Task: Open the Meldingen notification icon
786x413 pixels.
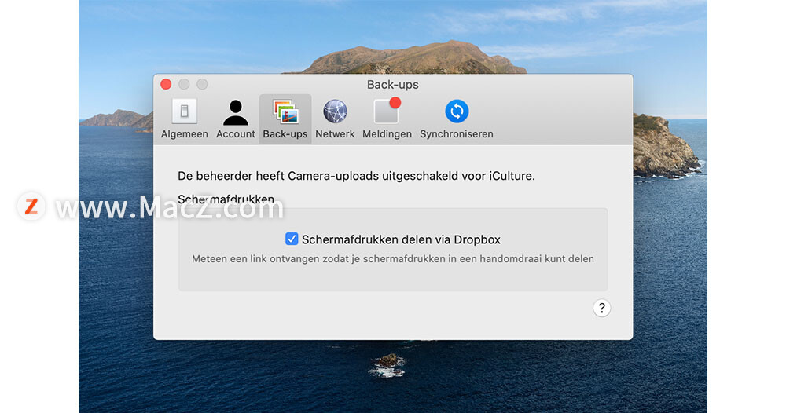Action: click(x=387, y=110)
